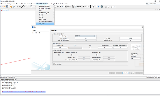Check the Extend up to FAP box
Screen dimensions: 160x96
tap(97, 55)
